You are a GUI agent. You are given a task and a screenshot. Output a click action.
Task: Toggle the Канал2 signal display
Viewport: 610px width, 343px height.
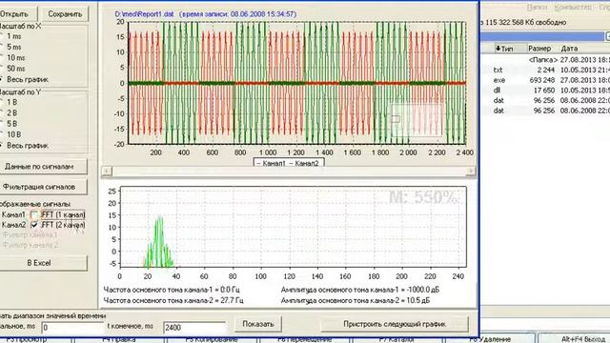tap(13, 225)
